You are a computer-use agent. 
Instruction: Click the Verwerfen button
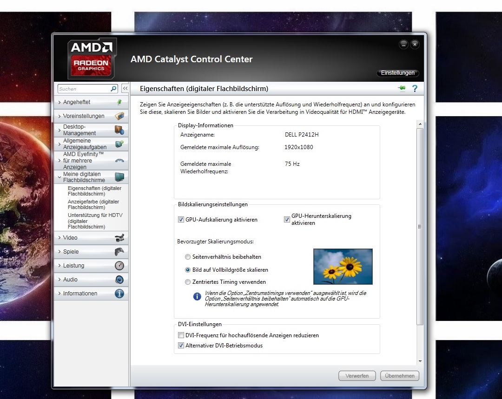(357, 376)
